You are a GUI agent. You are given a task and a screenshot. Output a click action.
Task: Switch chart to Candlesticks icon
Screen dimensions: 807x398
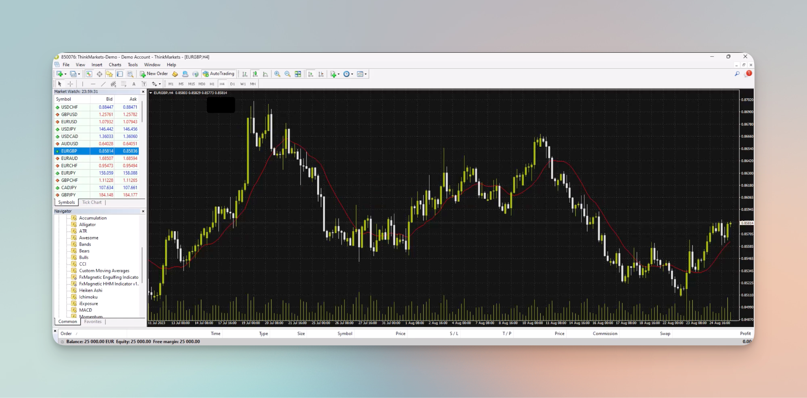click(255, 74)
